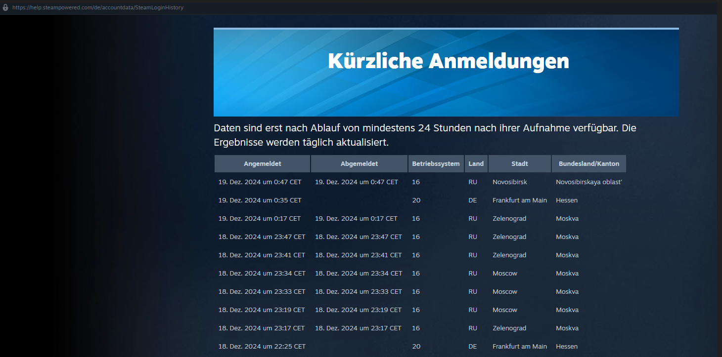Click Zelenograd in the 23:17 row
Screen dimensions: 722x357
click(509, 328)
